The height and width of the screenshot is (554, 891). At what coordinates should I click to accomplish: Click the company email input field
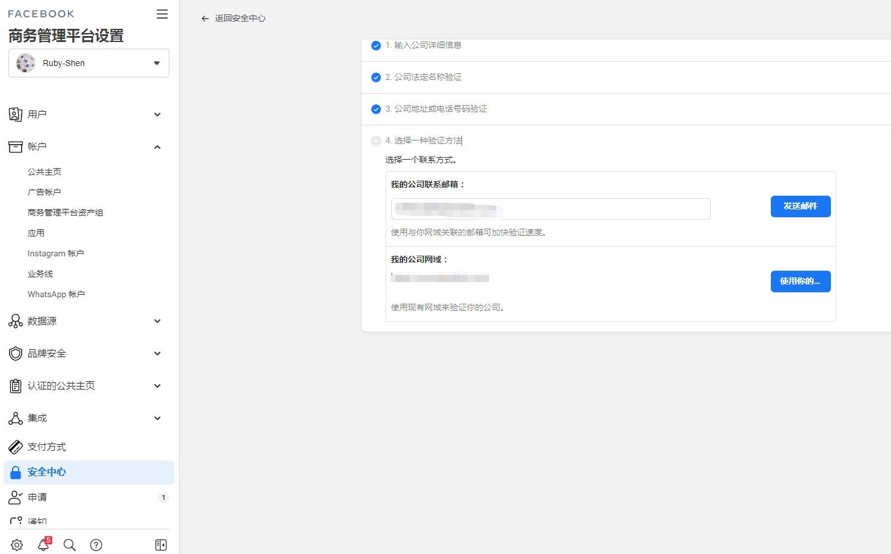coord(550,209)
